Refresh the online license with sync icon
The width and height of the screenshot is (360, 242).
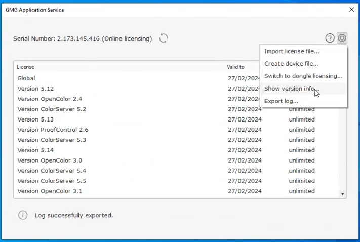click(164, 38)
